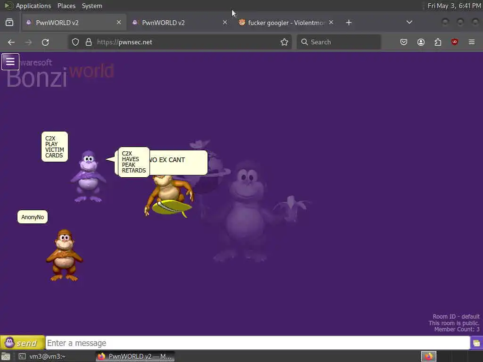
Task: Click the surfing orange Bonzi character
Action: [169, 196]
